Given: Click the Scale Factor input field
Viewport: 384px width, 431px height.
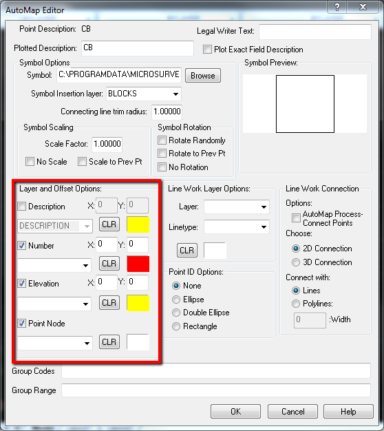Looking at the screenshot, I should click(x=107, y=144).
